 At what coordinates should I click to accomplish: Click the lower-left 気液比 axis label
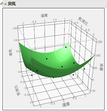pyautogui.click(x=17, y=90)
